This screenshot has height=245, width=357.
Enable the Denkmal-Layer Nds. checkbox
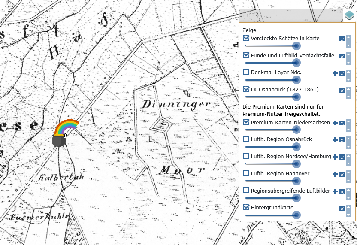pos(246,72)
